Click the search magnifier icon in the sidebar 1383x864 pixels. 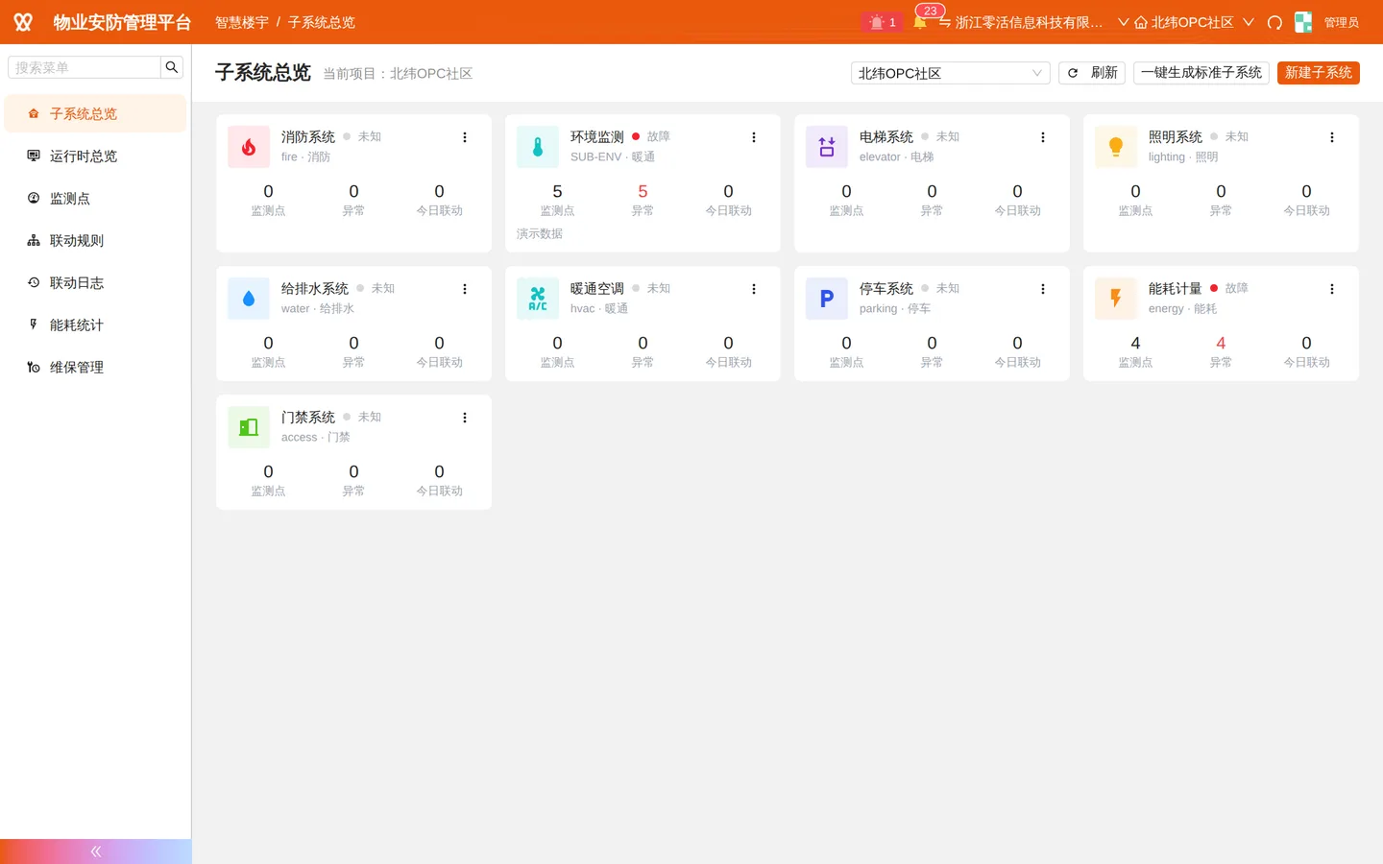point(172,67)
